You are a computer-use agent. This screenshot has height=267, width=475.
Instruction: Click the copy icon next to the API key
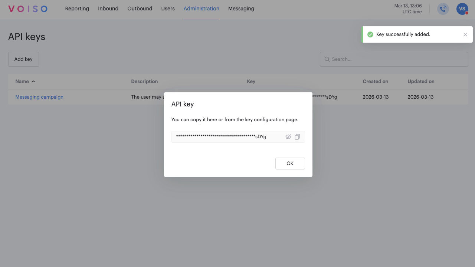[297, 137]
